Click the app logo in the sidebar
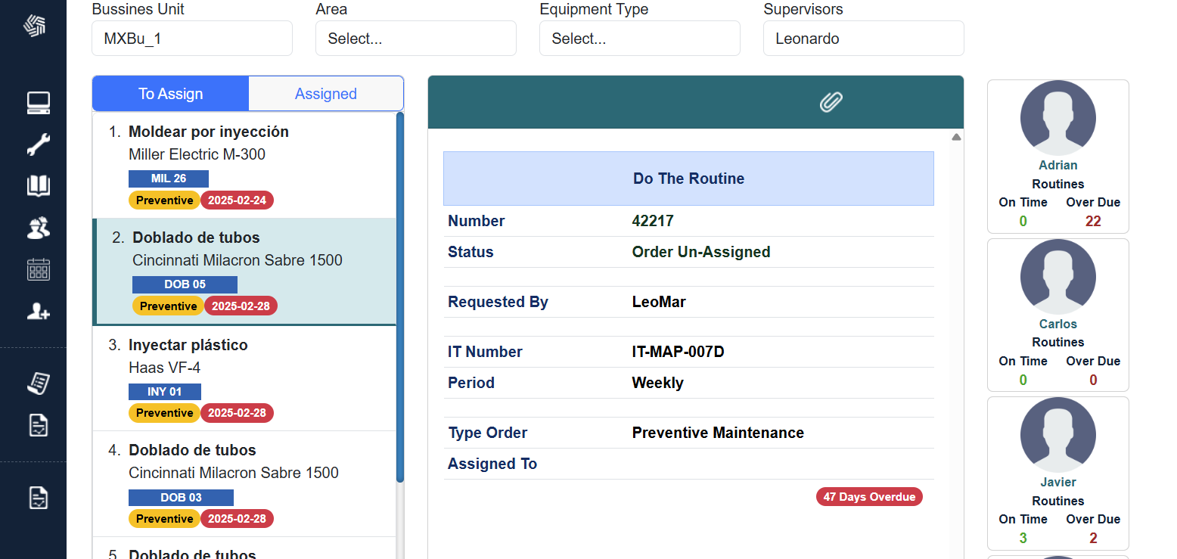The height and width of the screenshot is (559, 1177). click(x=35, y=26)
